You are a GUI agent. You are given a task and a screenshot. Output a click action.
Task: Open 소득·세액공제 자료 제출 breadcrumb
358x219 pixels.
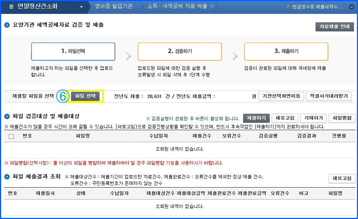(x=177, y=6)
